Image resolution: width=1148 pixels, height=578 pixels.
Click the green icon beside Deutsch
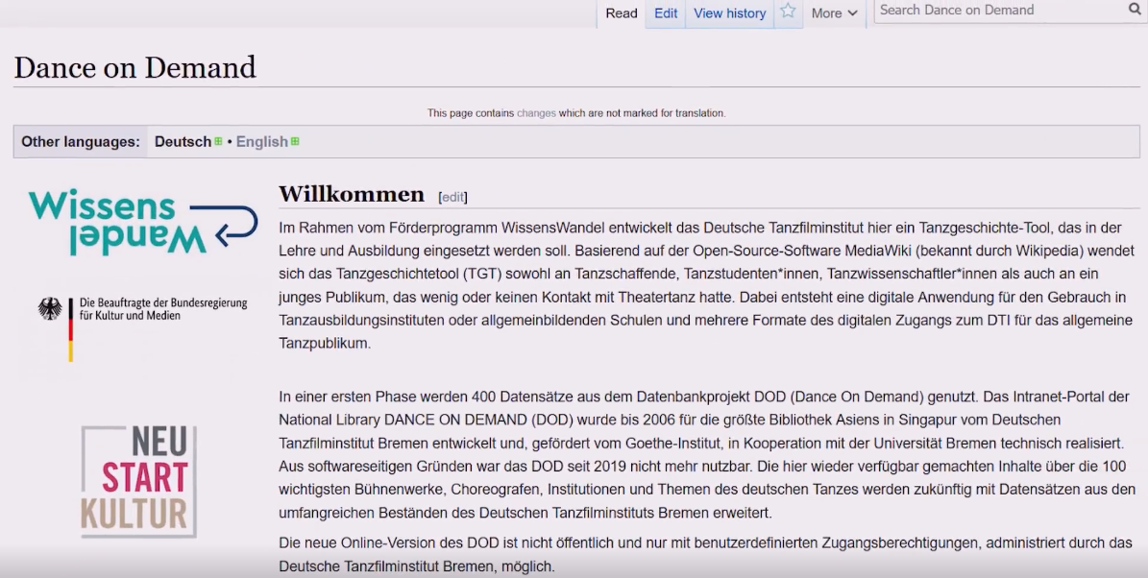[218, 141]
